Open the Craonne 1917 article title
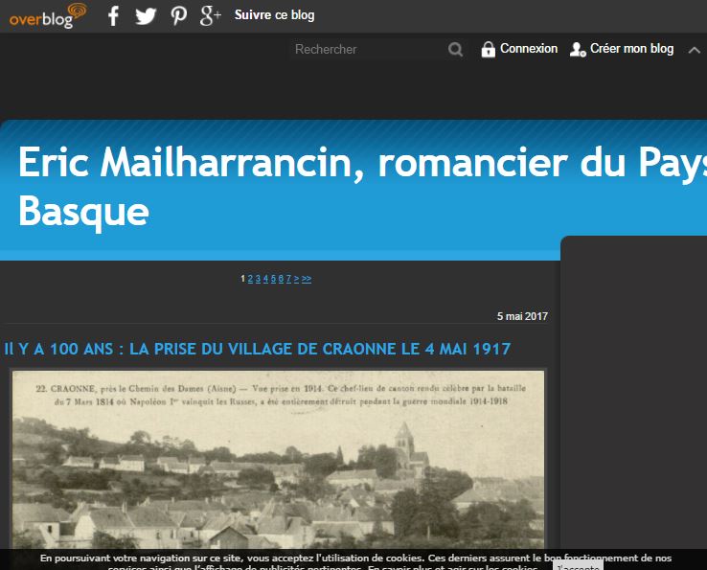This screenshot has height=570, width=707. pos(258,350)
